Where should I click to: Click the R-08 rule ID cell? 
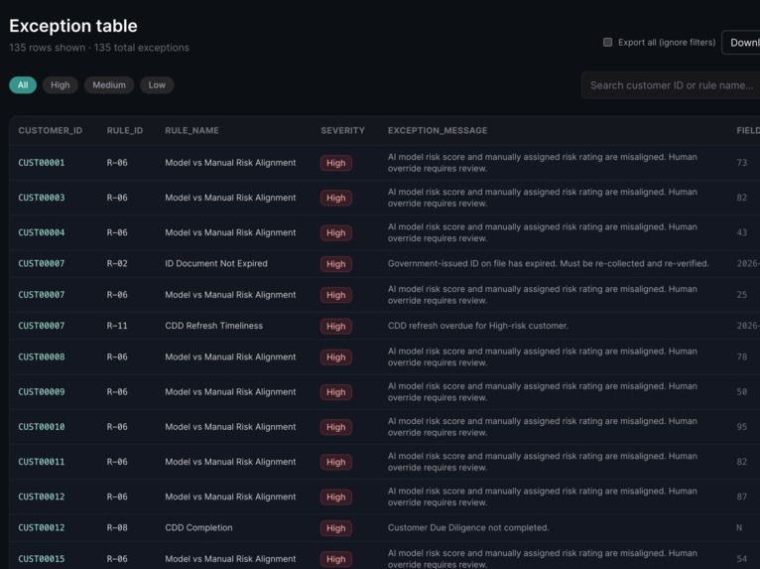pos(117,527)
